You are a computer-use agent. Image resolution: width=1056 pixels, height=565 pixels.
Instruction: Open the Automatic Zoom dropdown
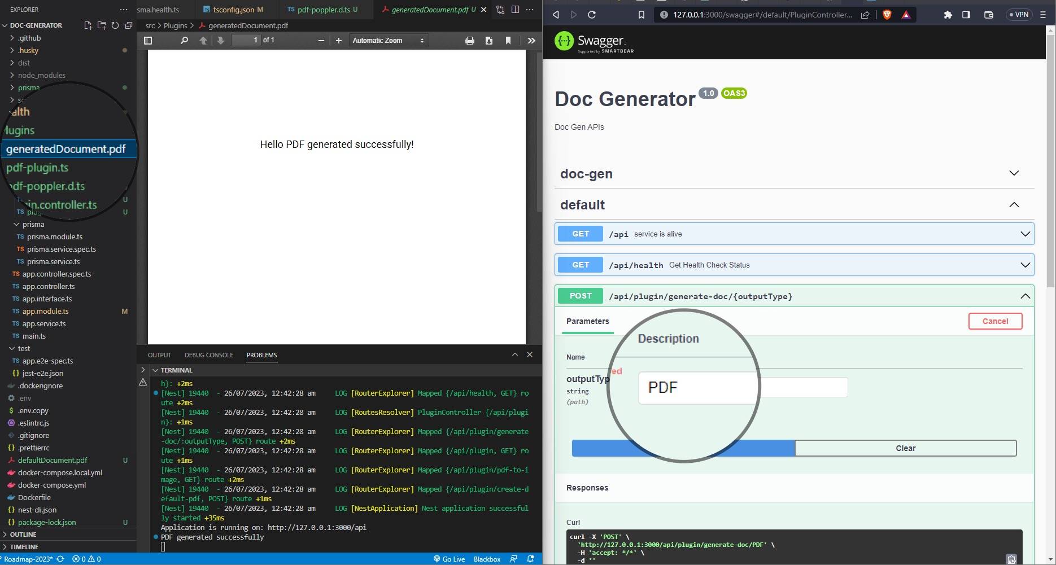[388, 40]
